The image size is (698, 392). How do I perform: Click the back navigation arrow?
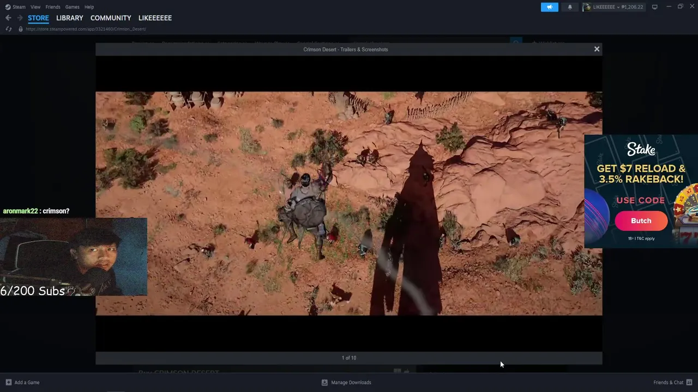point(8,18)
